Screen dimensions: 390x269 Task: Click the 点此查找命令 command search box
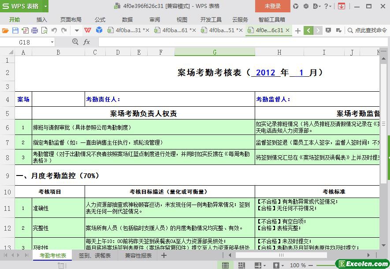tap(368, 30)
